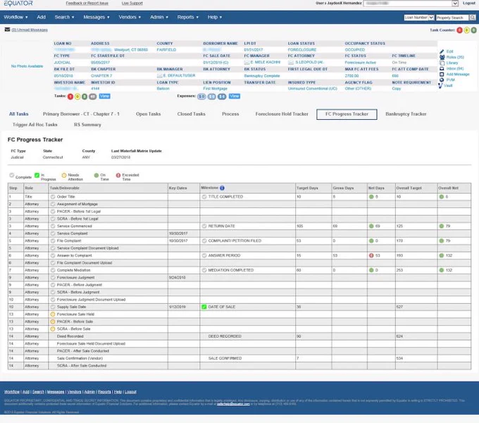Image resolution: width=479 pixels, height=423 pixels.
Task: Click the footer Vendors link
Action: (x=74, y=392)
